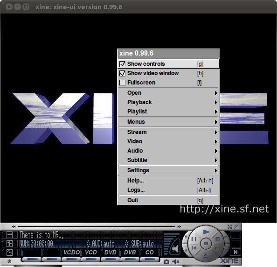Click the Stop button on the control wheel
Screen dimensions: 277x267
coord(218,239)
